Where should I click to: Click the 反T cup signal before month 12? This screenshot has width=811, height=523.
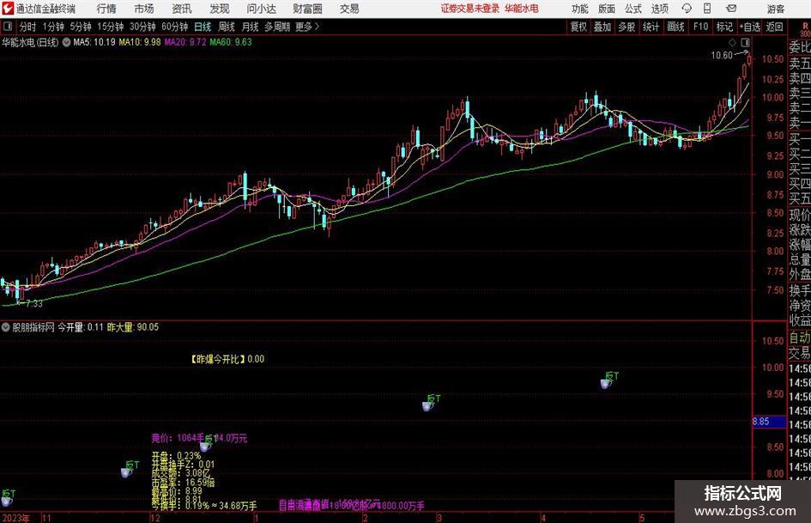[x=130, y=469]
